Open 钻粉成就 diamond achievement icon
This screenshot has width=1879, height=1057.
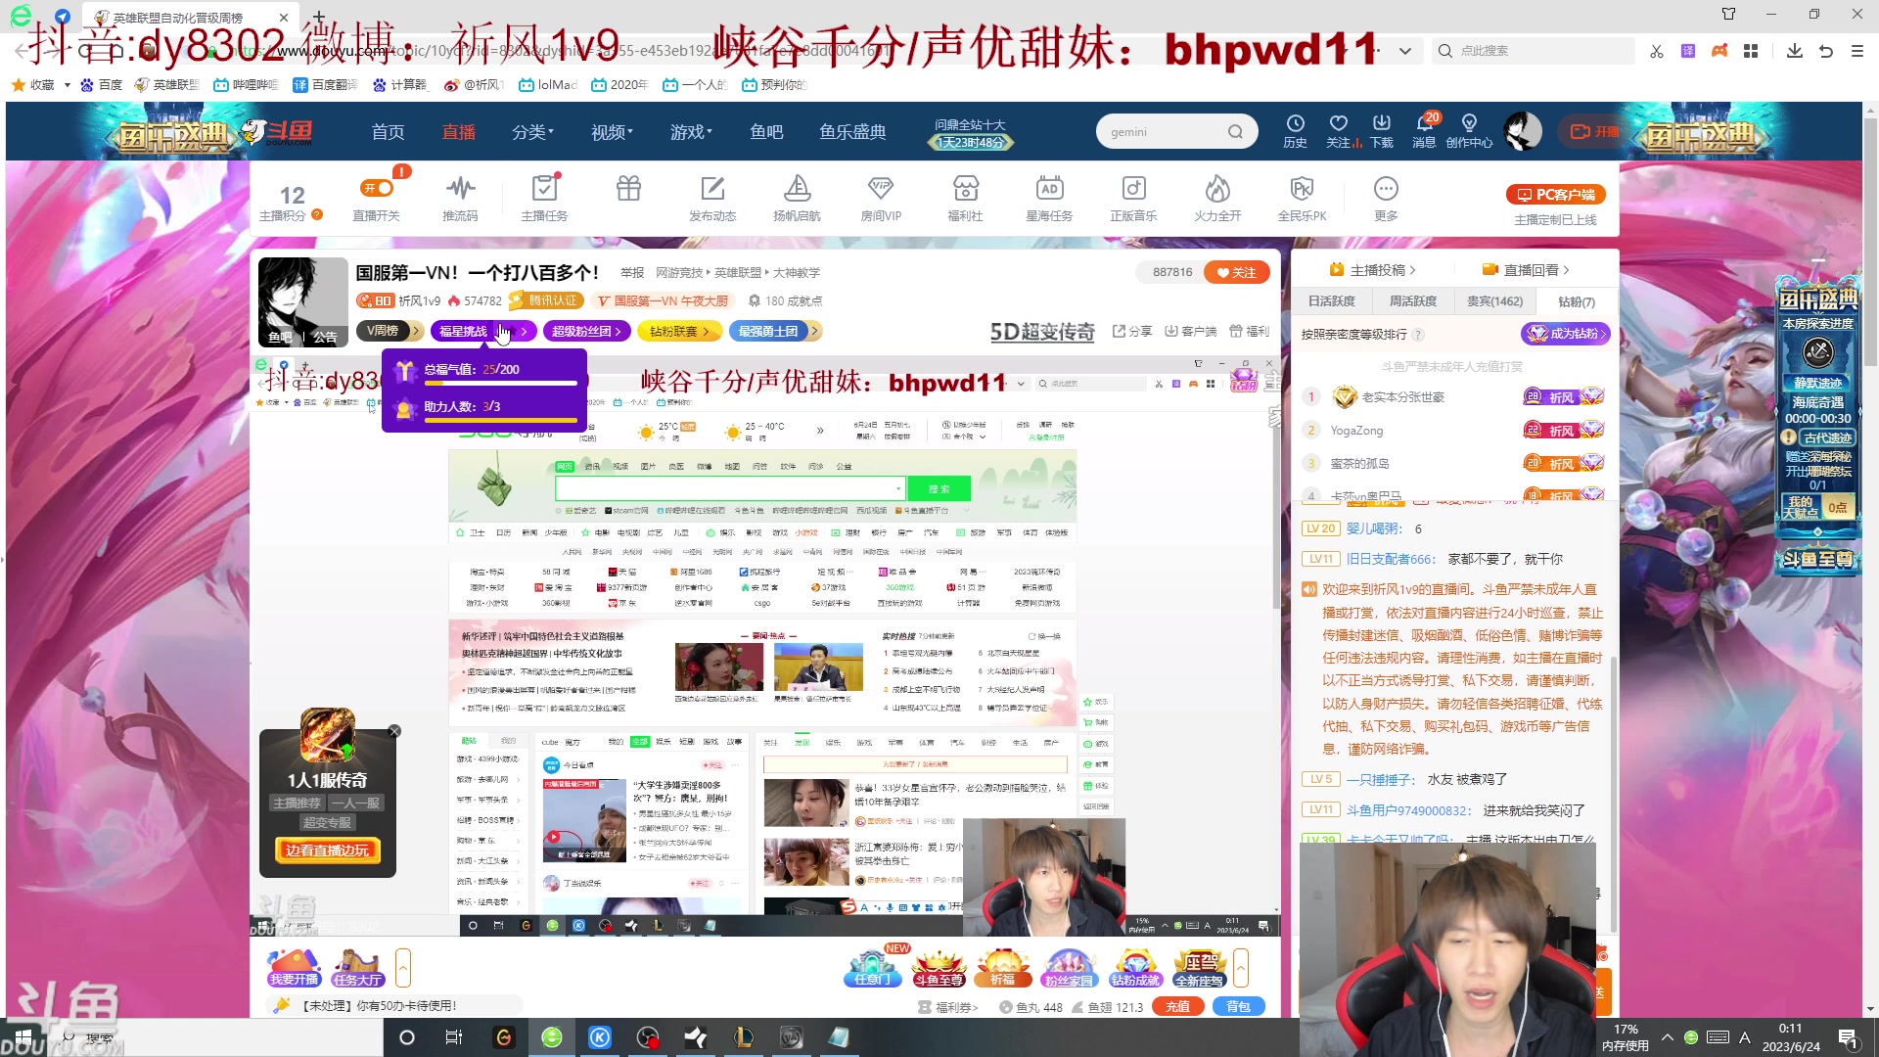tap(1134, 967)
